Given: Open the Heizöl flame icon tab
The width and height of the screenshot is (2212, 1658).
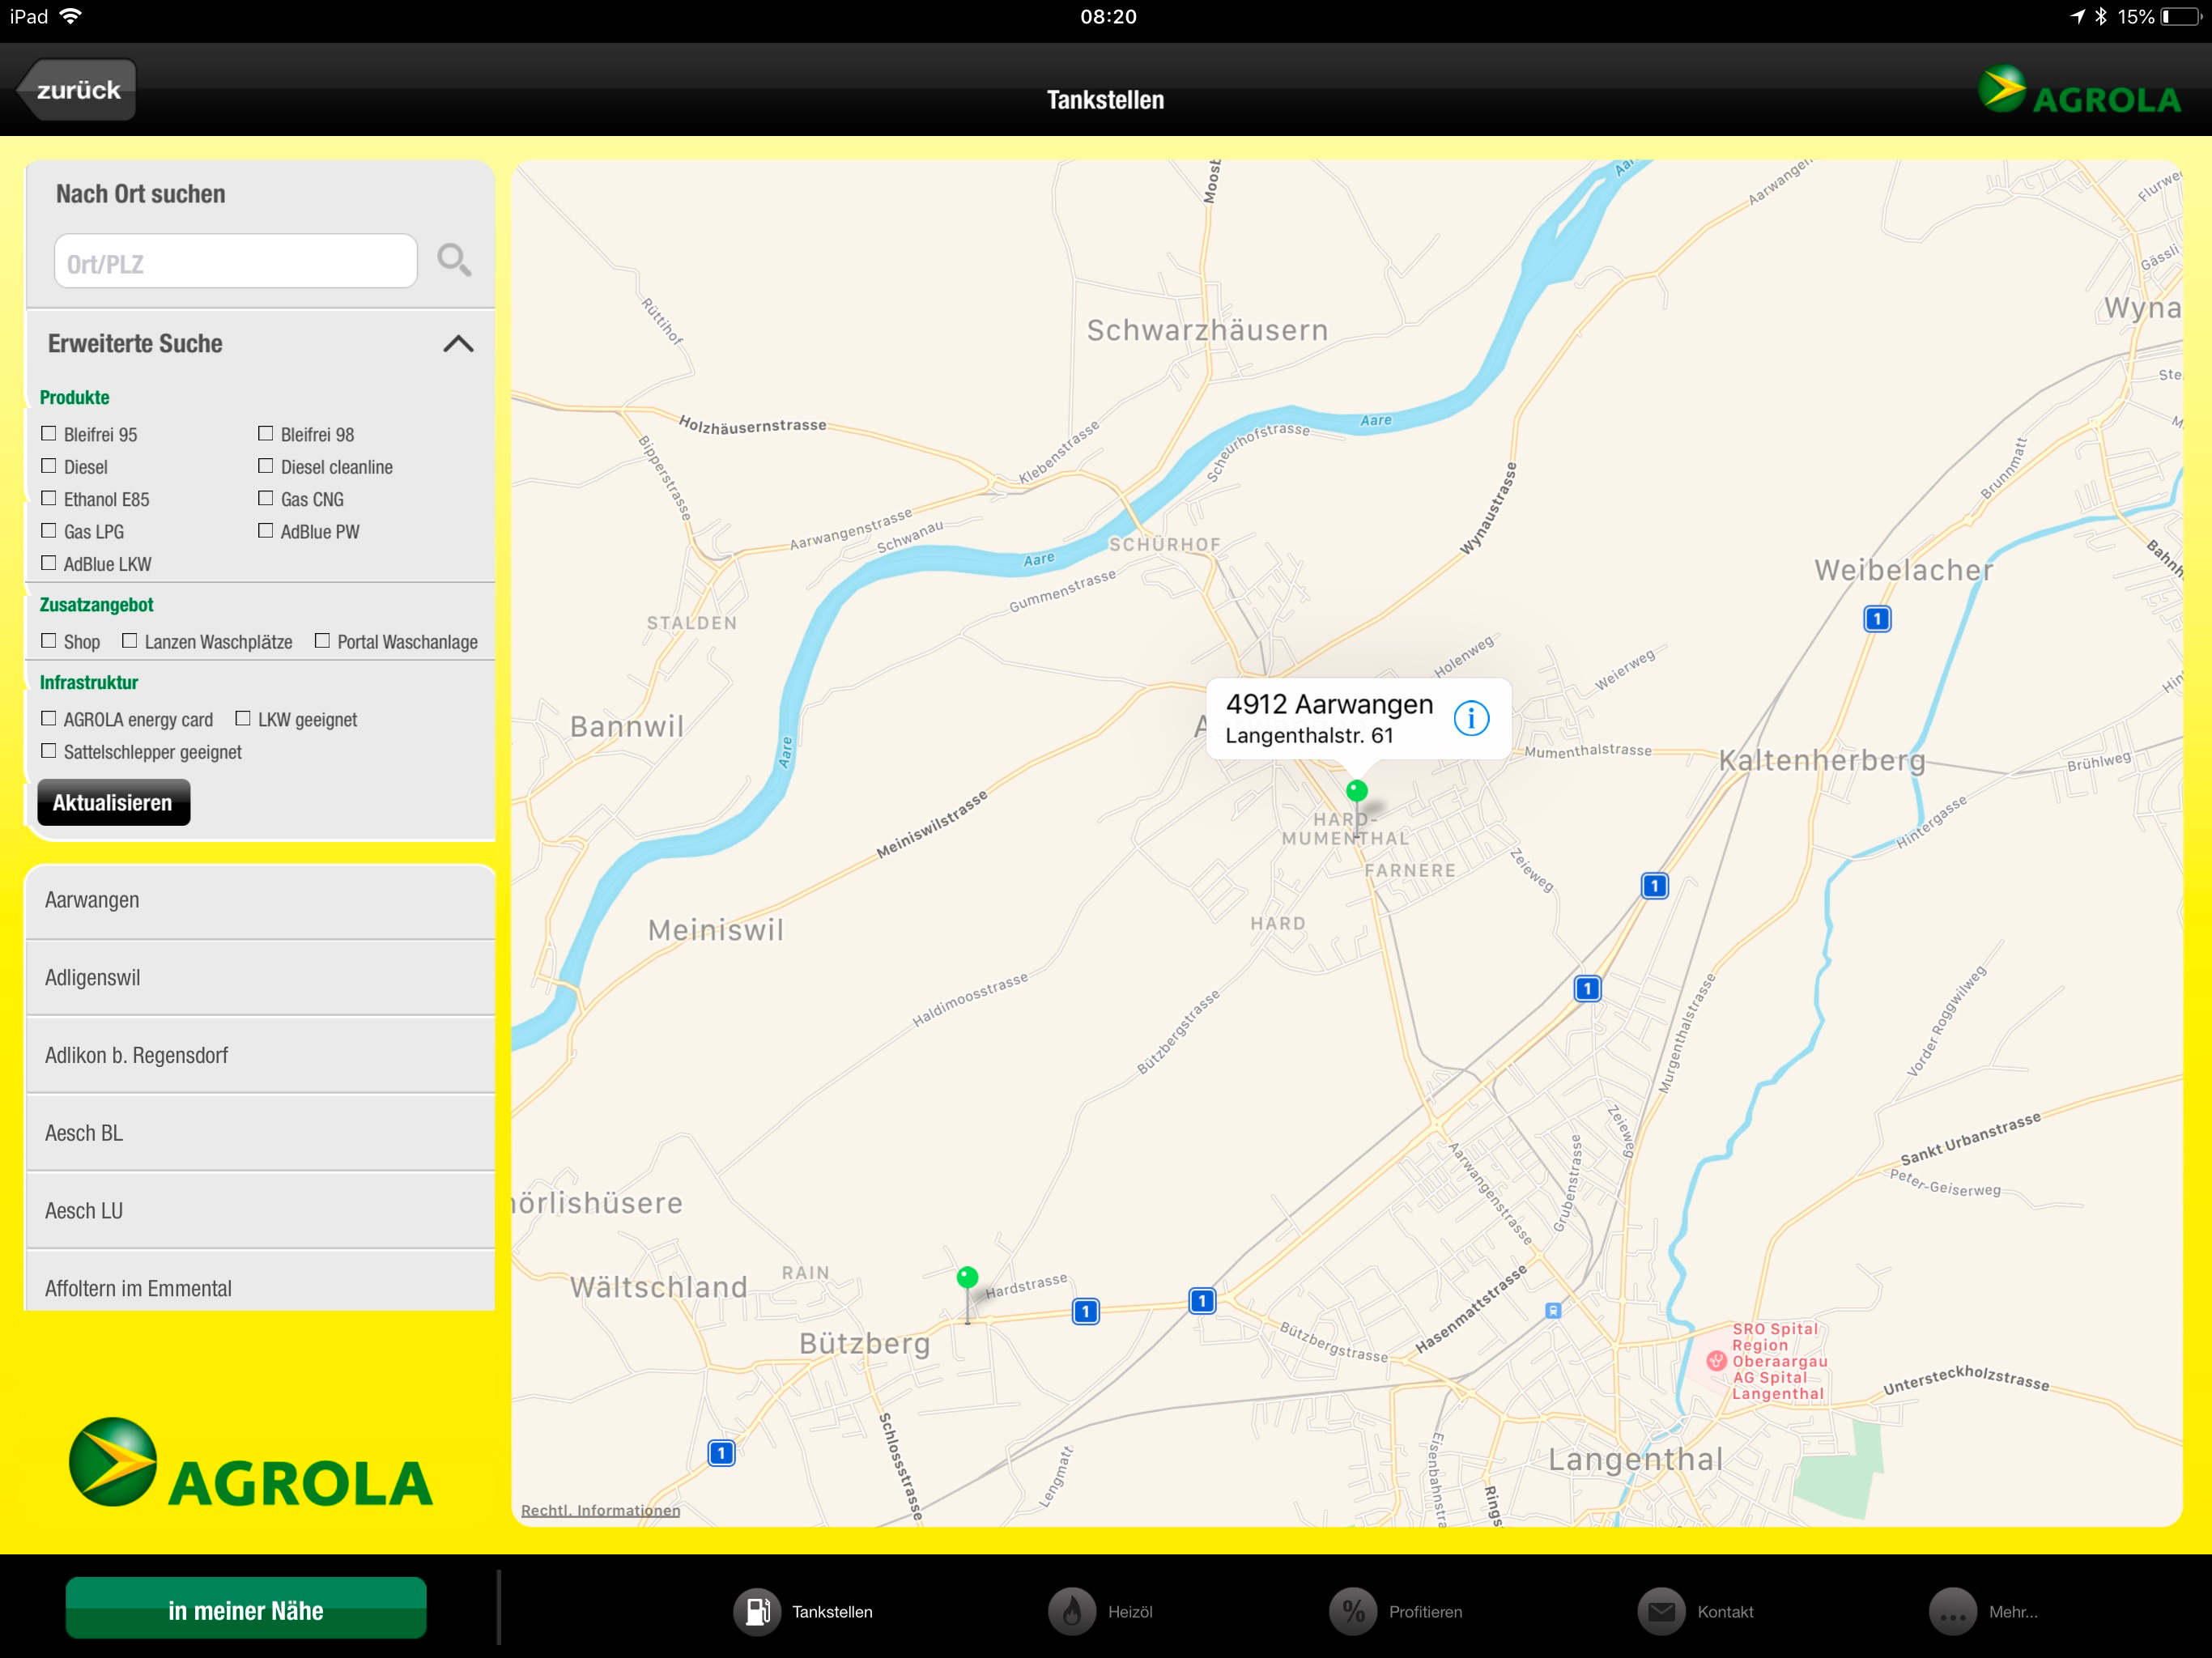Looking at the screenshot, I should tap(1071, 1611).
